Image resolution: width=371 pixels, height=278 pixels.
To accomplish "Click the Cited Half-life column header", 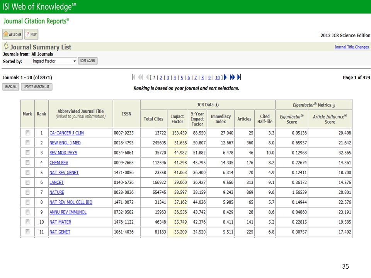I will click(265, 119).
